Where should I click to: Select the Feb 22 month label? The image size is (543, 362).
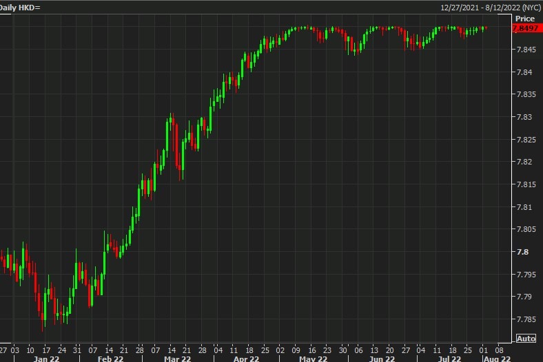click(110, 359)
